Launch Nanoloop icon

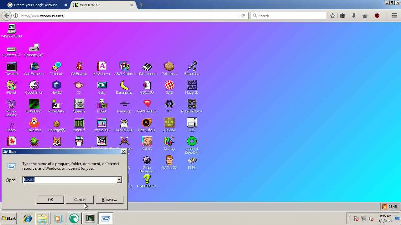124,106
